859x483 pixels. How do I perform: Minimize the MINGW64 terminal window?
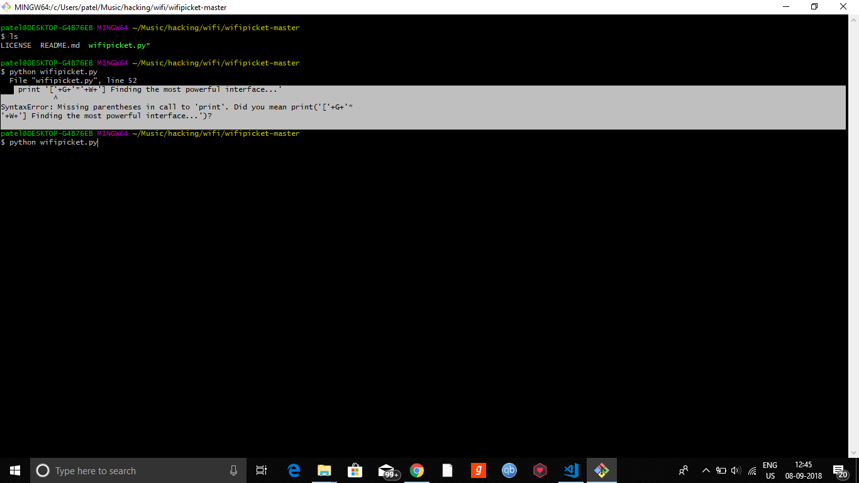(786, 7)
